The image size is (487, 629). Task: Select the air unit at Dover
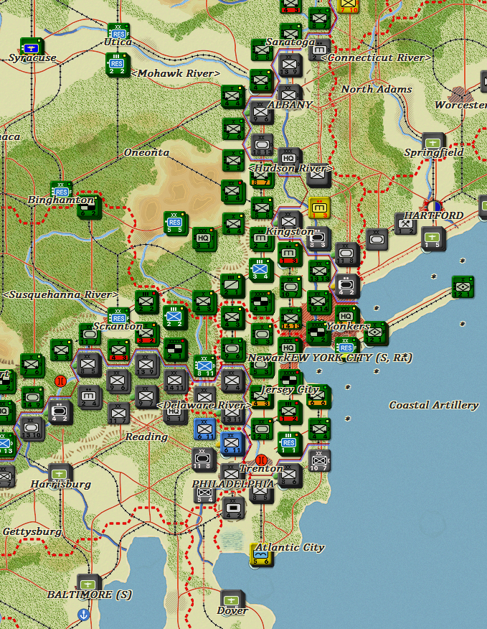(232, 600)
